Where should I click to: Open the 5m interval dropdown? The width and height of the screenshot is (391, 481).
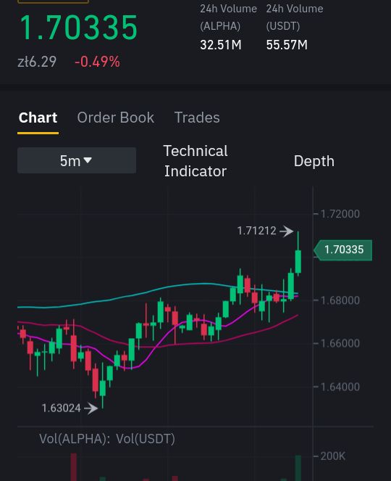[77, 160]
